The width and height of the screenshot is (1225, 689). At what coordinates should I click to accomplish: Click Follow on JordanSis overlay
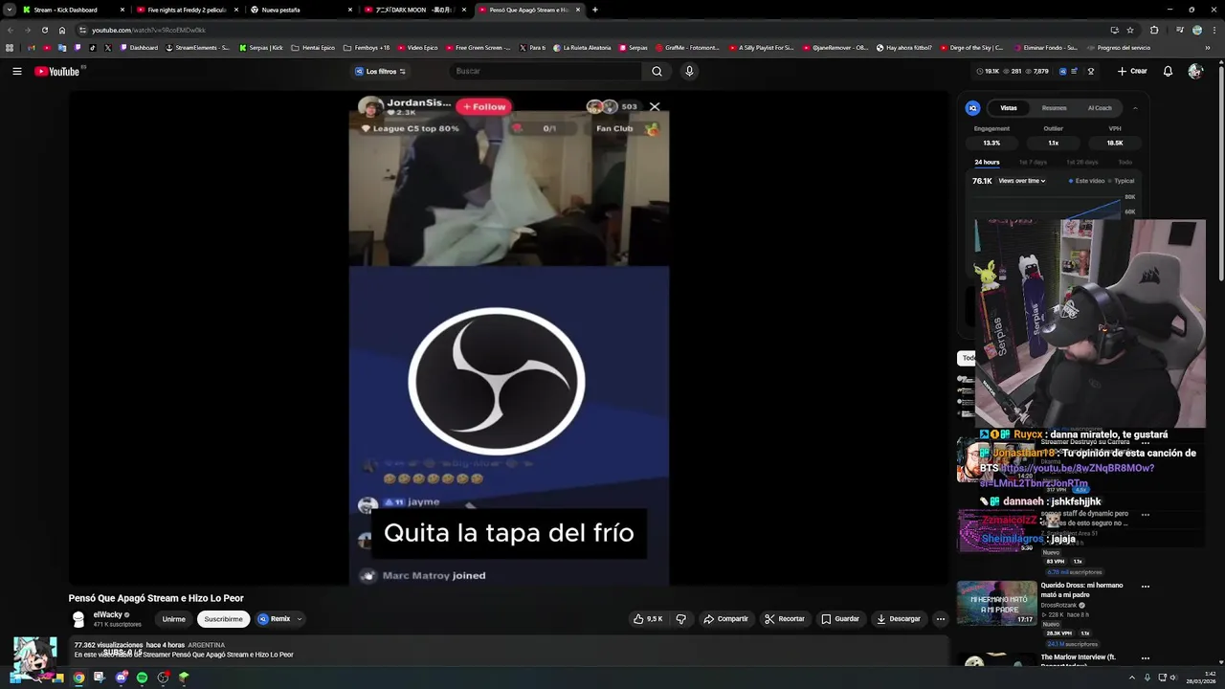484,106
